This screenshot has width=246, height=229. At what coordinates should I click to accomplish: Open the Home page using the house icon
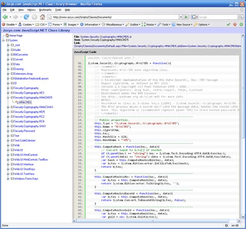point(42,17)
